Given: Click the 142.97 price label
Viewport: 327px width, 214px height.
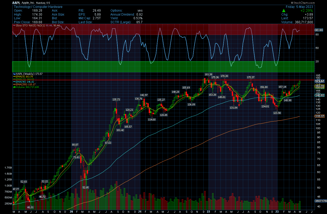Looking at the screenshot, I should pos(144,95).
